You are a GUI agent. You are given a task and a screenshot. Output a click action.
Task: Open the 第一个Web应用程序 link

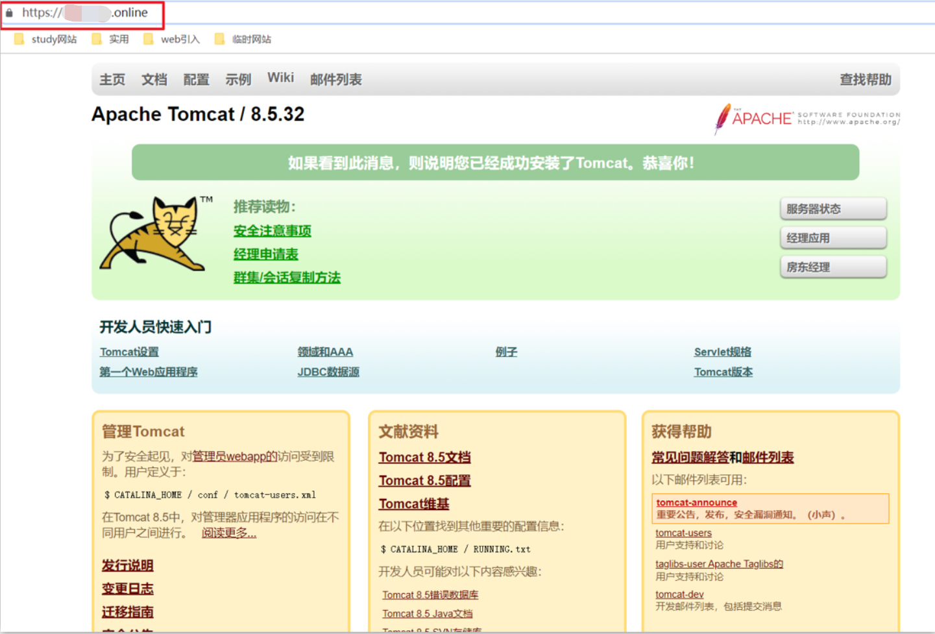[x=149, y=372]
